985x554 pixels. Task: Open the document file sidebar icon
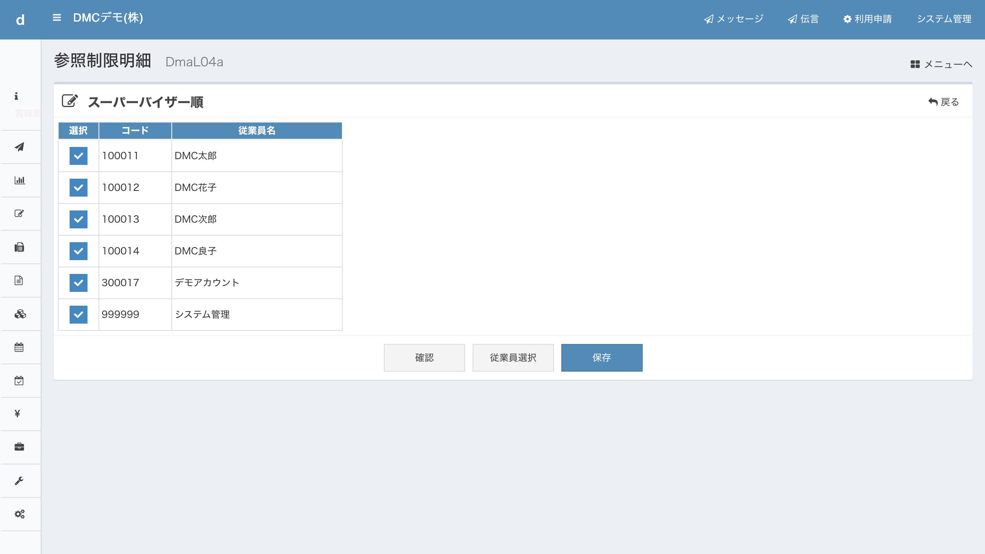19,280
